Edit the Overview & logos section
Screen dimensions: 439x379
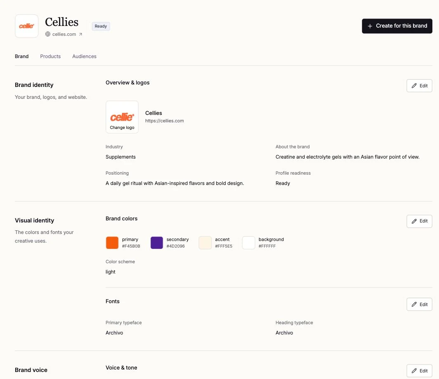(x=419, y=86)
